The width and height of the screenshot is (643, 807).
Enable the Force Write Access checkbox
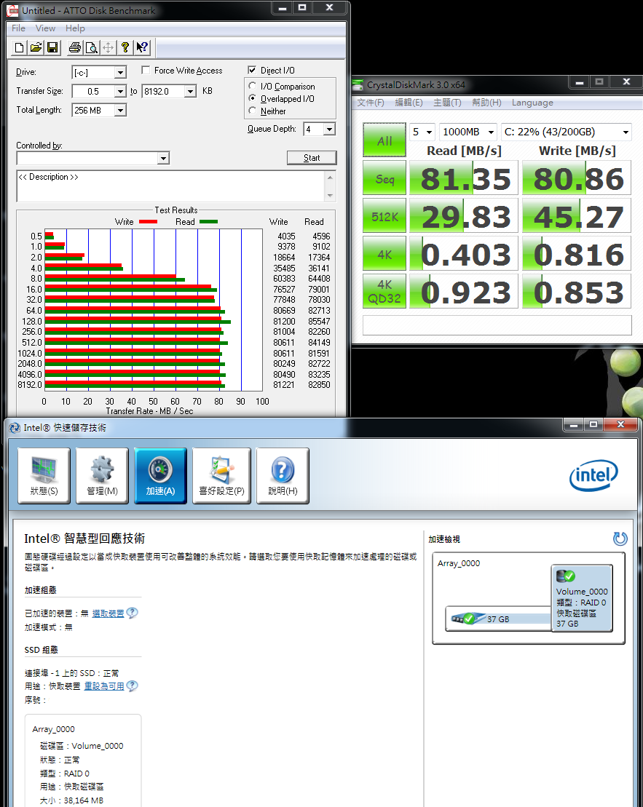tap(146, 70)
